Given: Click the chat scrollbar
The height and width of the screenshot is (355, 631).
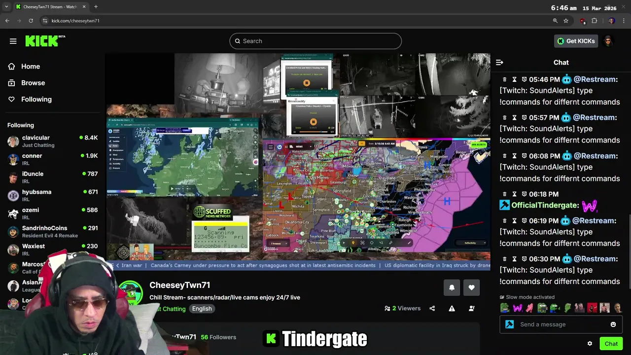Looking at the screenshot, I should tap(629, 251).
